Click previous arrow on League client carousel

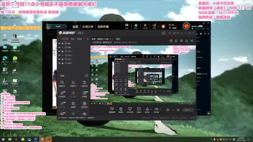coord(50,56)
